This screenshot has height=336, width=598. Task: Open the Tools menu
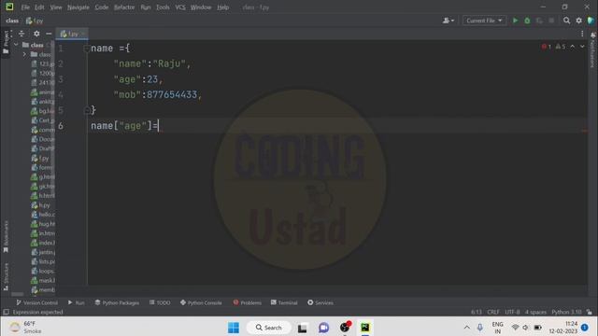click(163, 7)
